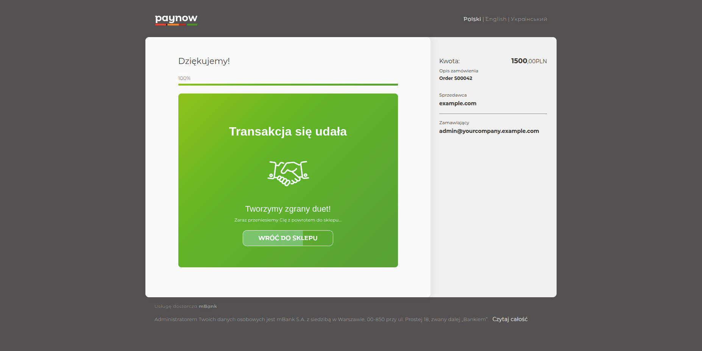Viewport: 702px width, 351px height.
Task: Click the Zaraz przeniesiemy Cię message
Action: 288,220
